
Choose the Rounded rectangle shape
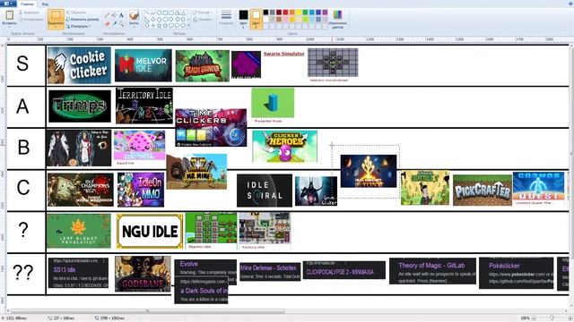pyautogui.click(x=171, y=13)
